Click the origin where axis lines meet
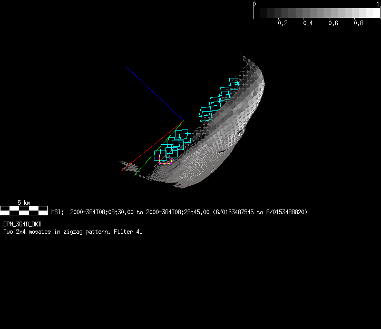This screenshot has width=381, height=329. (182, 119)
